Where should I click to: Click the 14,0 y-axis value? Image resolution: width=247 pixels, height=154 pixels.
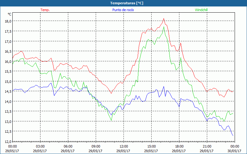pos(8,102)
